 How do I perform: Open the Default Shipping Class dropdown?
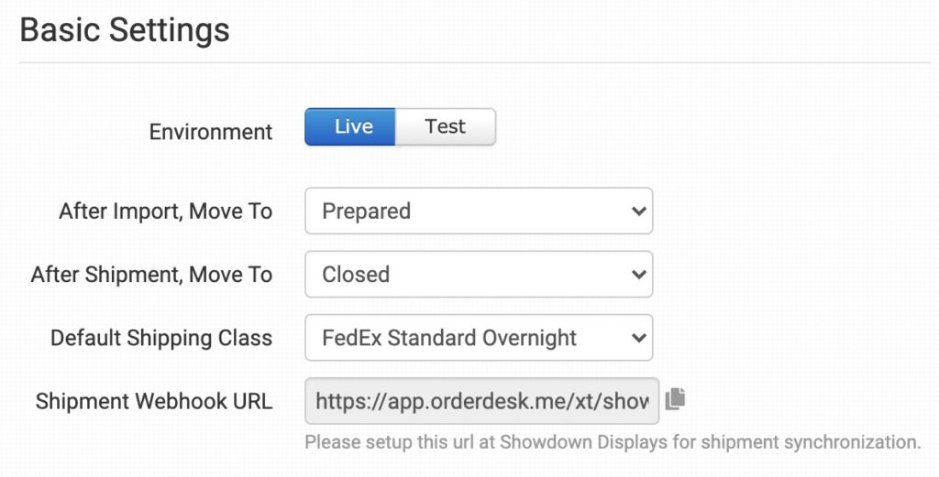[478, 338]
